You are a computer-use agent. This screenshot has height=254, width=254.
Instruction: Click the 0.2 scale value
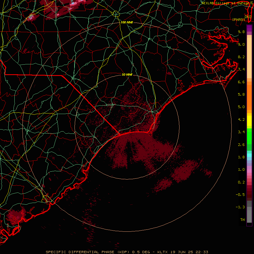(x=241, y=182)
